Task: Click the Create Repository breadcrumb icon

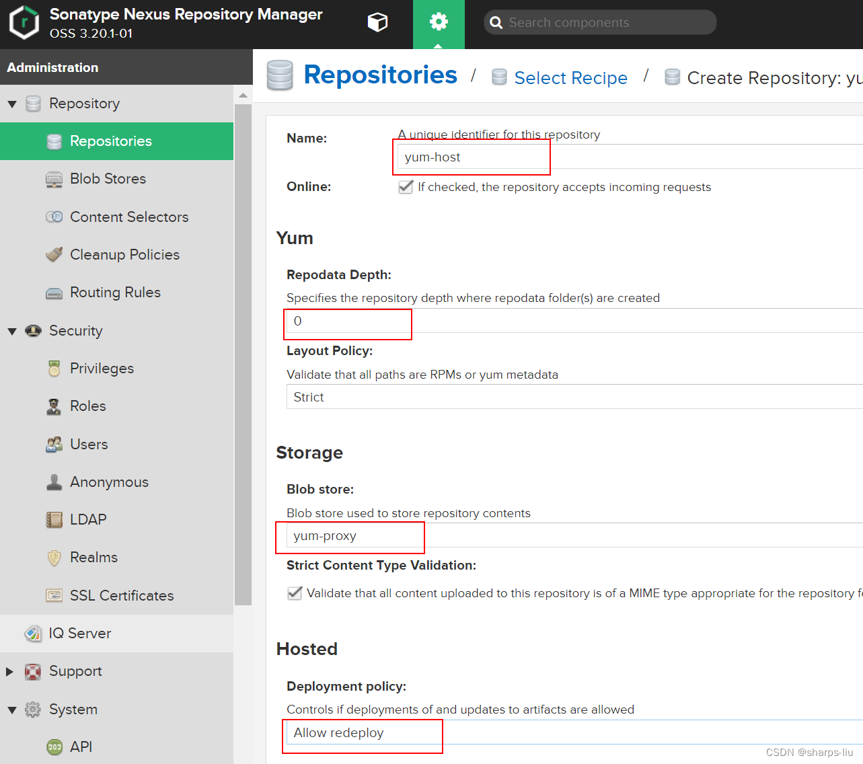Action: tap(672, 77)
